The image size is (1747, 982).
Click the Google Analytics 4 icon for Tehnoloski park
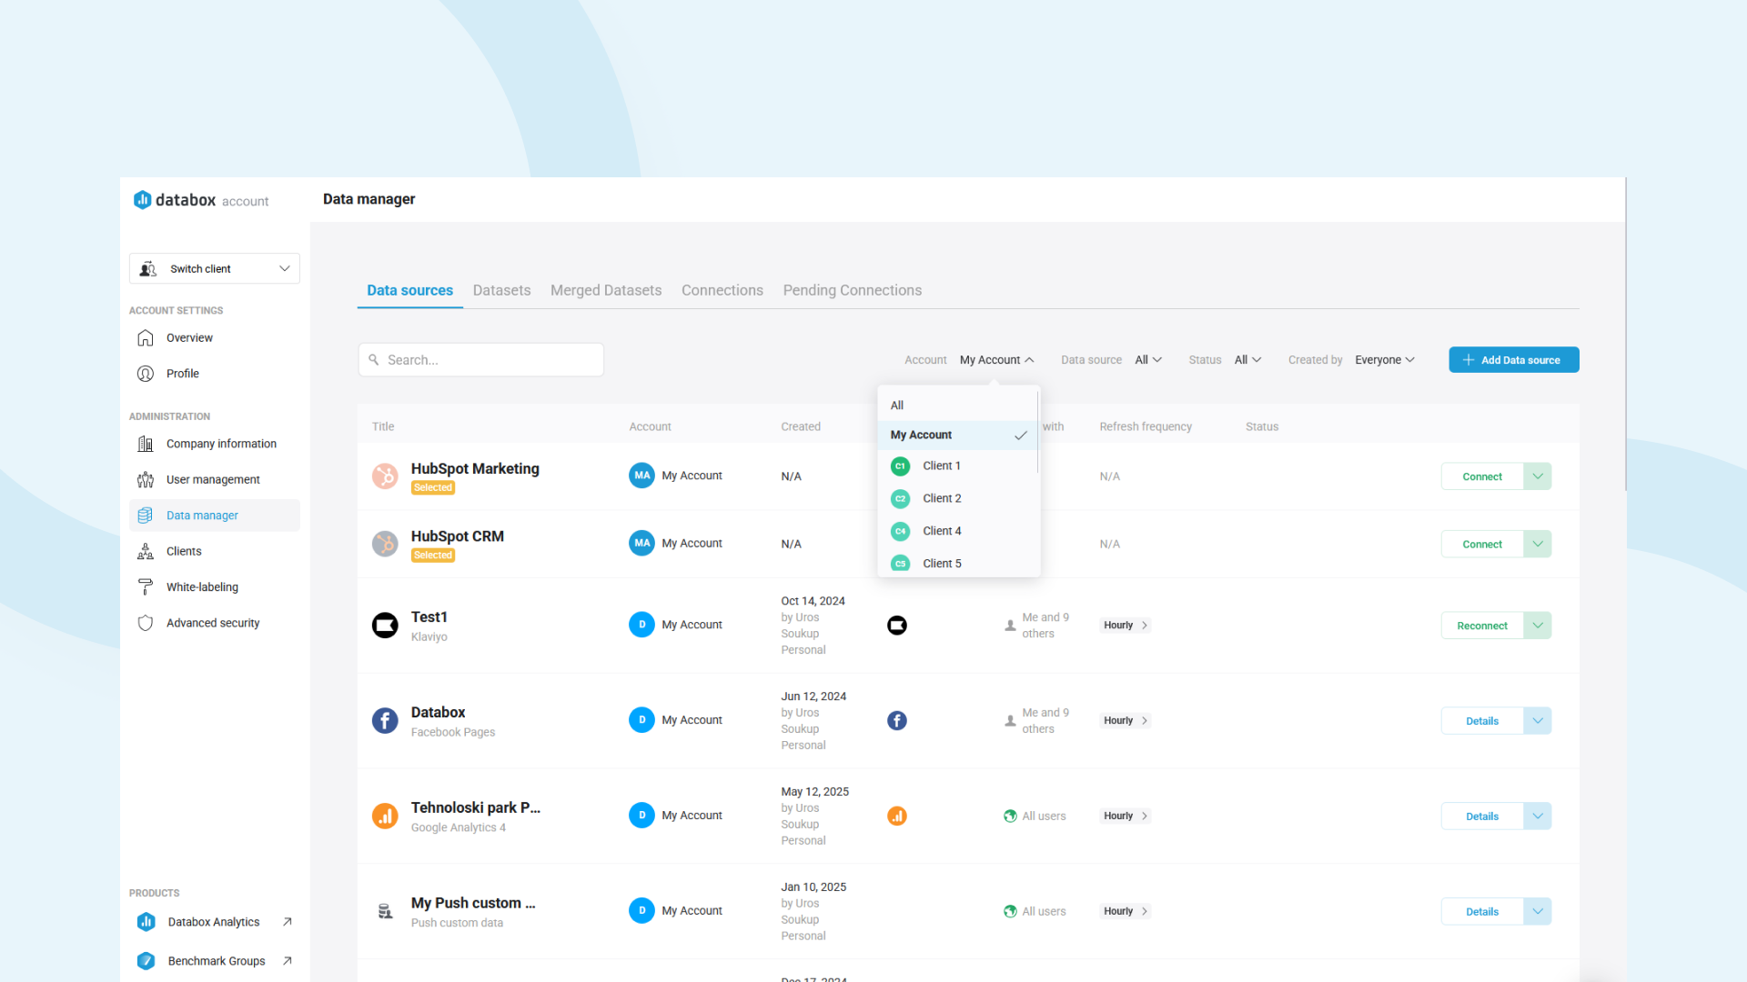(385, 816)
